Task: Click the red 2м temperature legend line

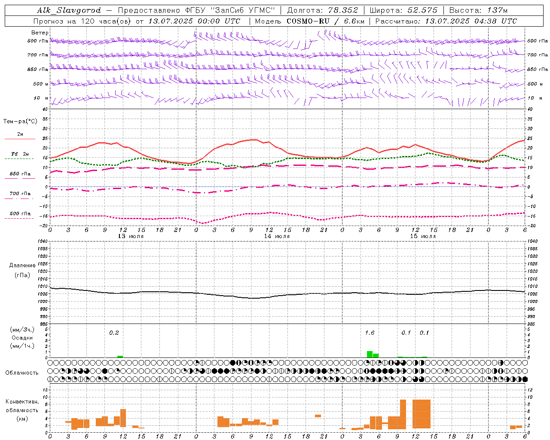Action: (20, 139)
